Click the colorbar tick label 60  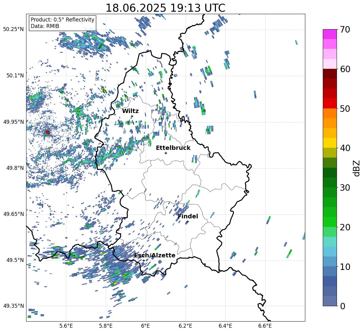click(345, 69)
